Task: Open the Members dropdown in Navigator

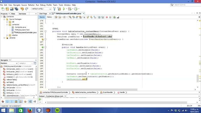Action: (9, 63)
